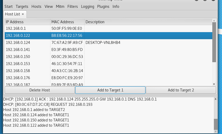This screenshot has height=134, width=222.
Task: Click Add to Target 2 button
Action: (181, 90)
